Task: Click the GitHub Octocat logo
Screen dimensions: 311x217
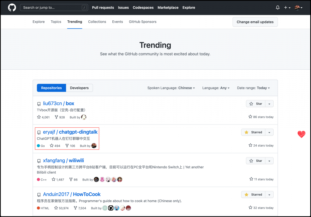Action: coord(12,8)
